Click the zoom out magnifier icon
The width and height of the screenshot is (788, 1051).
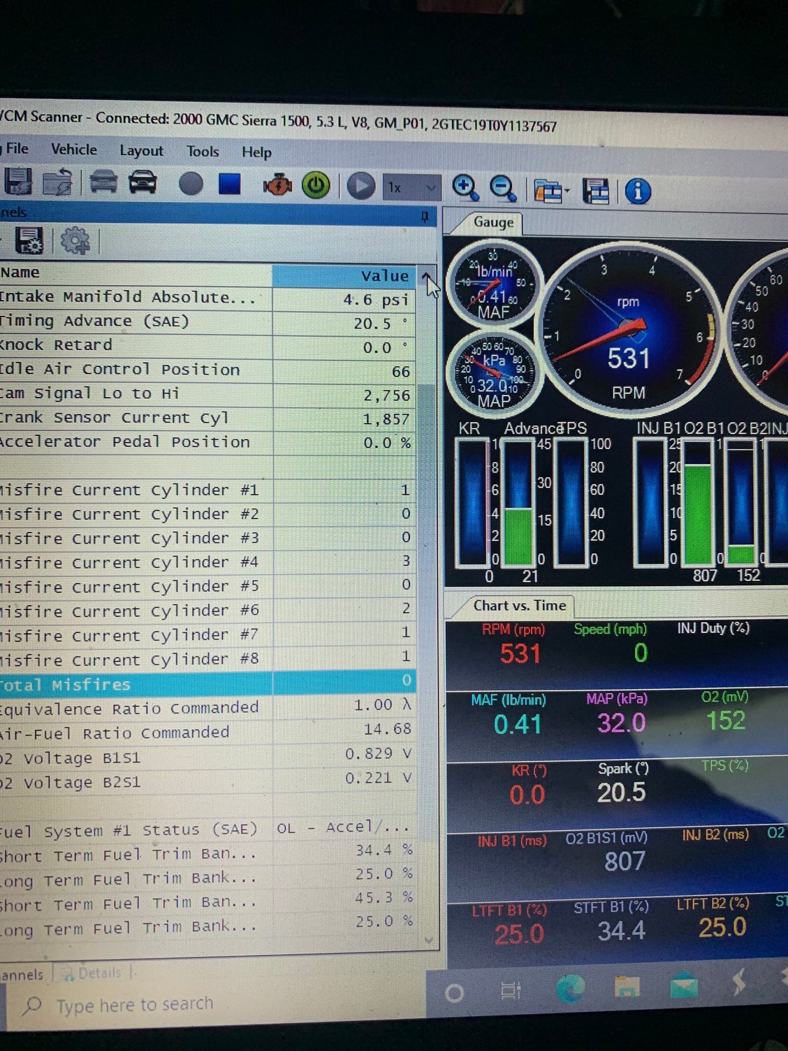coord(503,188)
